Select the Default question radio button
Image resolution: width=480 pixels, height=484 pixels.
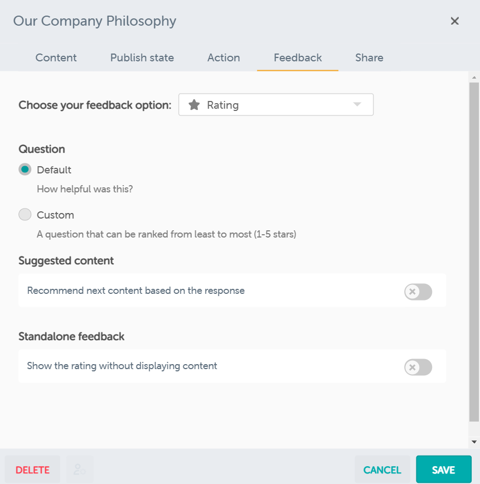[x=25, y=170]
